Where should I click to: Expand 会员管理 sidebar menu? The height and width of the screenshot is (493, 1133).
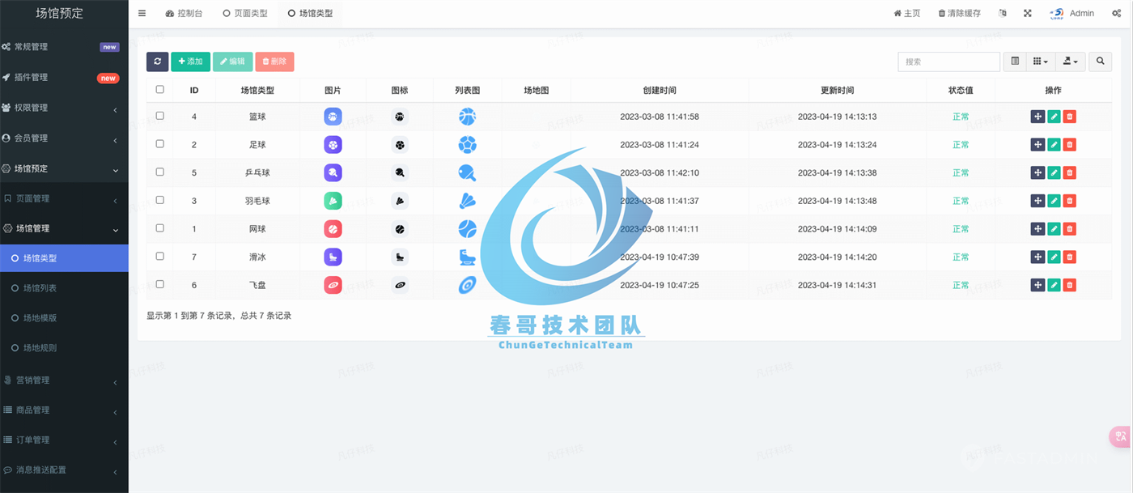click(x=64, y=138)
